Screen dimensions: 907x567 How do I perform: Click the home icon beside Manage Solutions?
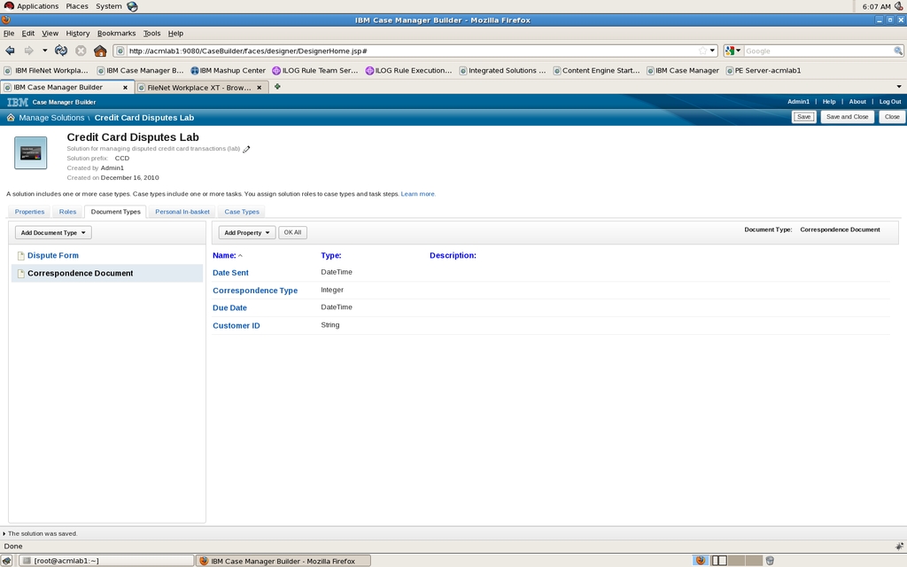pos(11,118)
